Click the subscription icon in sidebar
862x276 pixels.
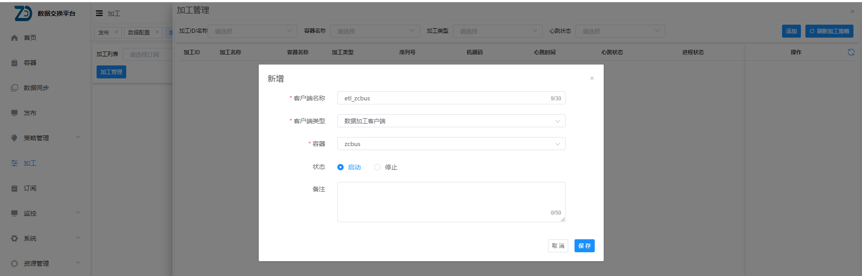pos(14,189)
